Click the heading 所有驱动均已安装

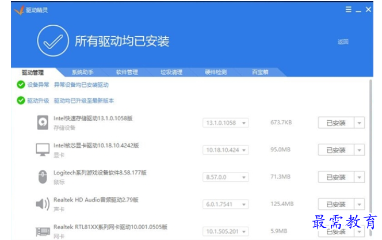tap(122, 41)
